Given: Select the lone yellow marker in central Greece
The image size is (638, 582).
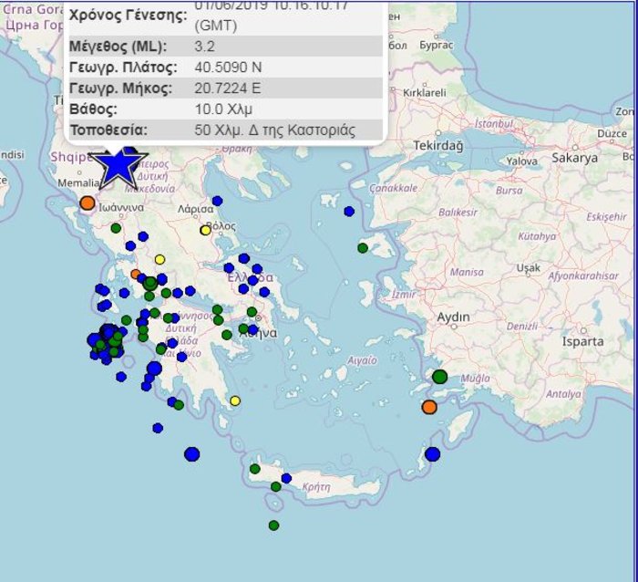Looking at the screenshot, I should 159,259.
